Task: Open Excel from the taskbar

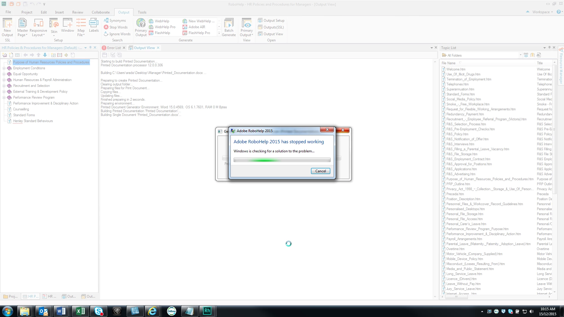Action: (x=80, y=311)
